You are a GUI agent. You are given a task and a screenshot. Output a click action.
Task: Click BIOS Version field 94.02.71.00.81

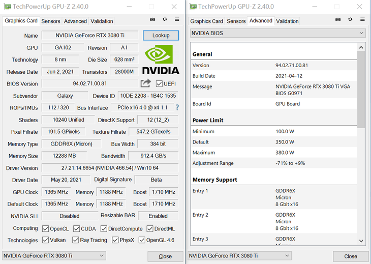point(90,83)
